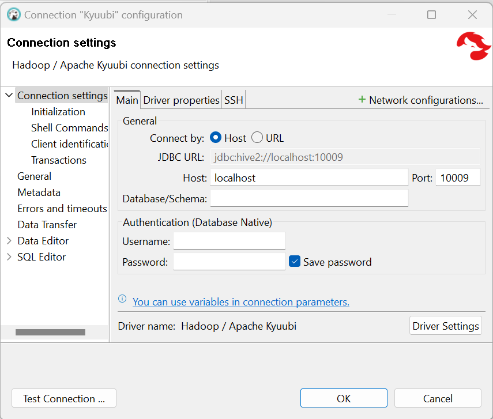Image resolution: width=493 pixels, height=419 pixels.
Task: Click the info icon beside variables link
Action: click(122, 299)
